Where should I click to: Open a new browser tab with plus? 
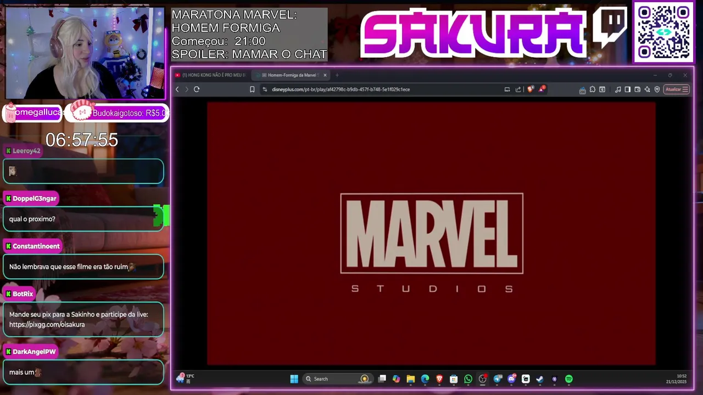(x=337, y=75)
